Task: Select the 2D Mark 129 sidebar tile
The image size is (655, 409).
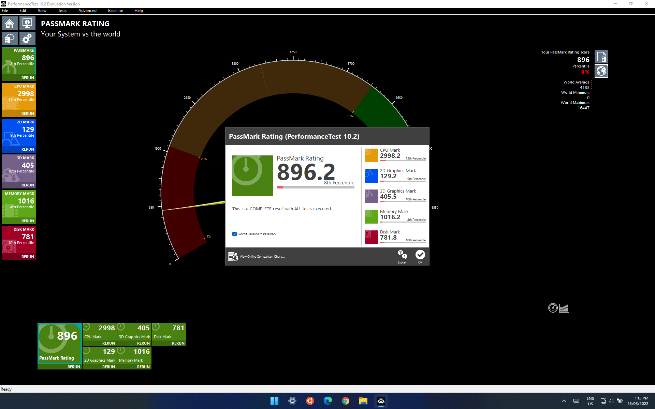Action: [19, 132]
